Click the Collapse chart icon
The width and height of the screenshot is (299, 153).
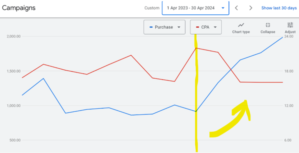pyautogui.click(x=268, y=25)
